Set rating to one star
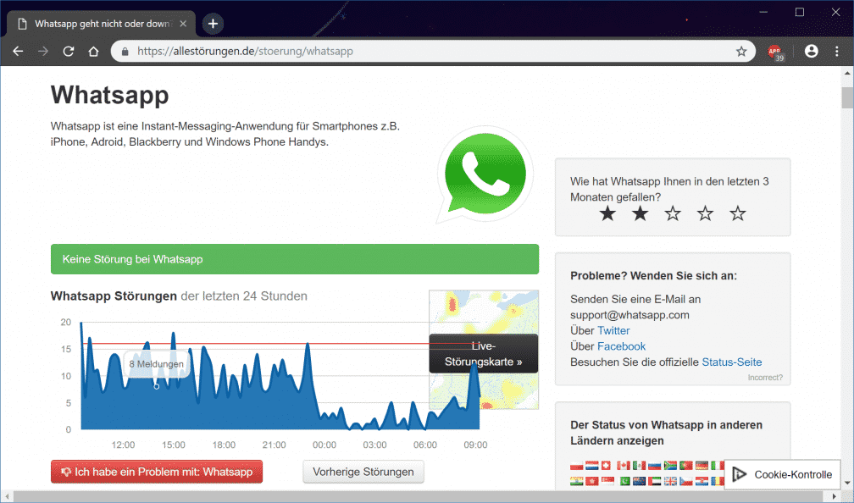Image resolution: width=854 pixels, height=503 pixels. pos(607,213)
